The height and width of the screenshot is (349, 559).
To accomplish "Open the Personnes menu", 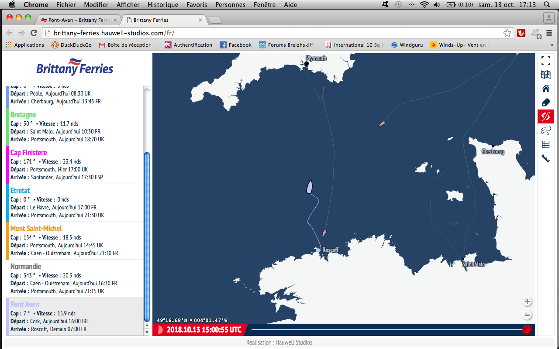I will [x=231, y=5].
